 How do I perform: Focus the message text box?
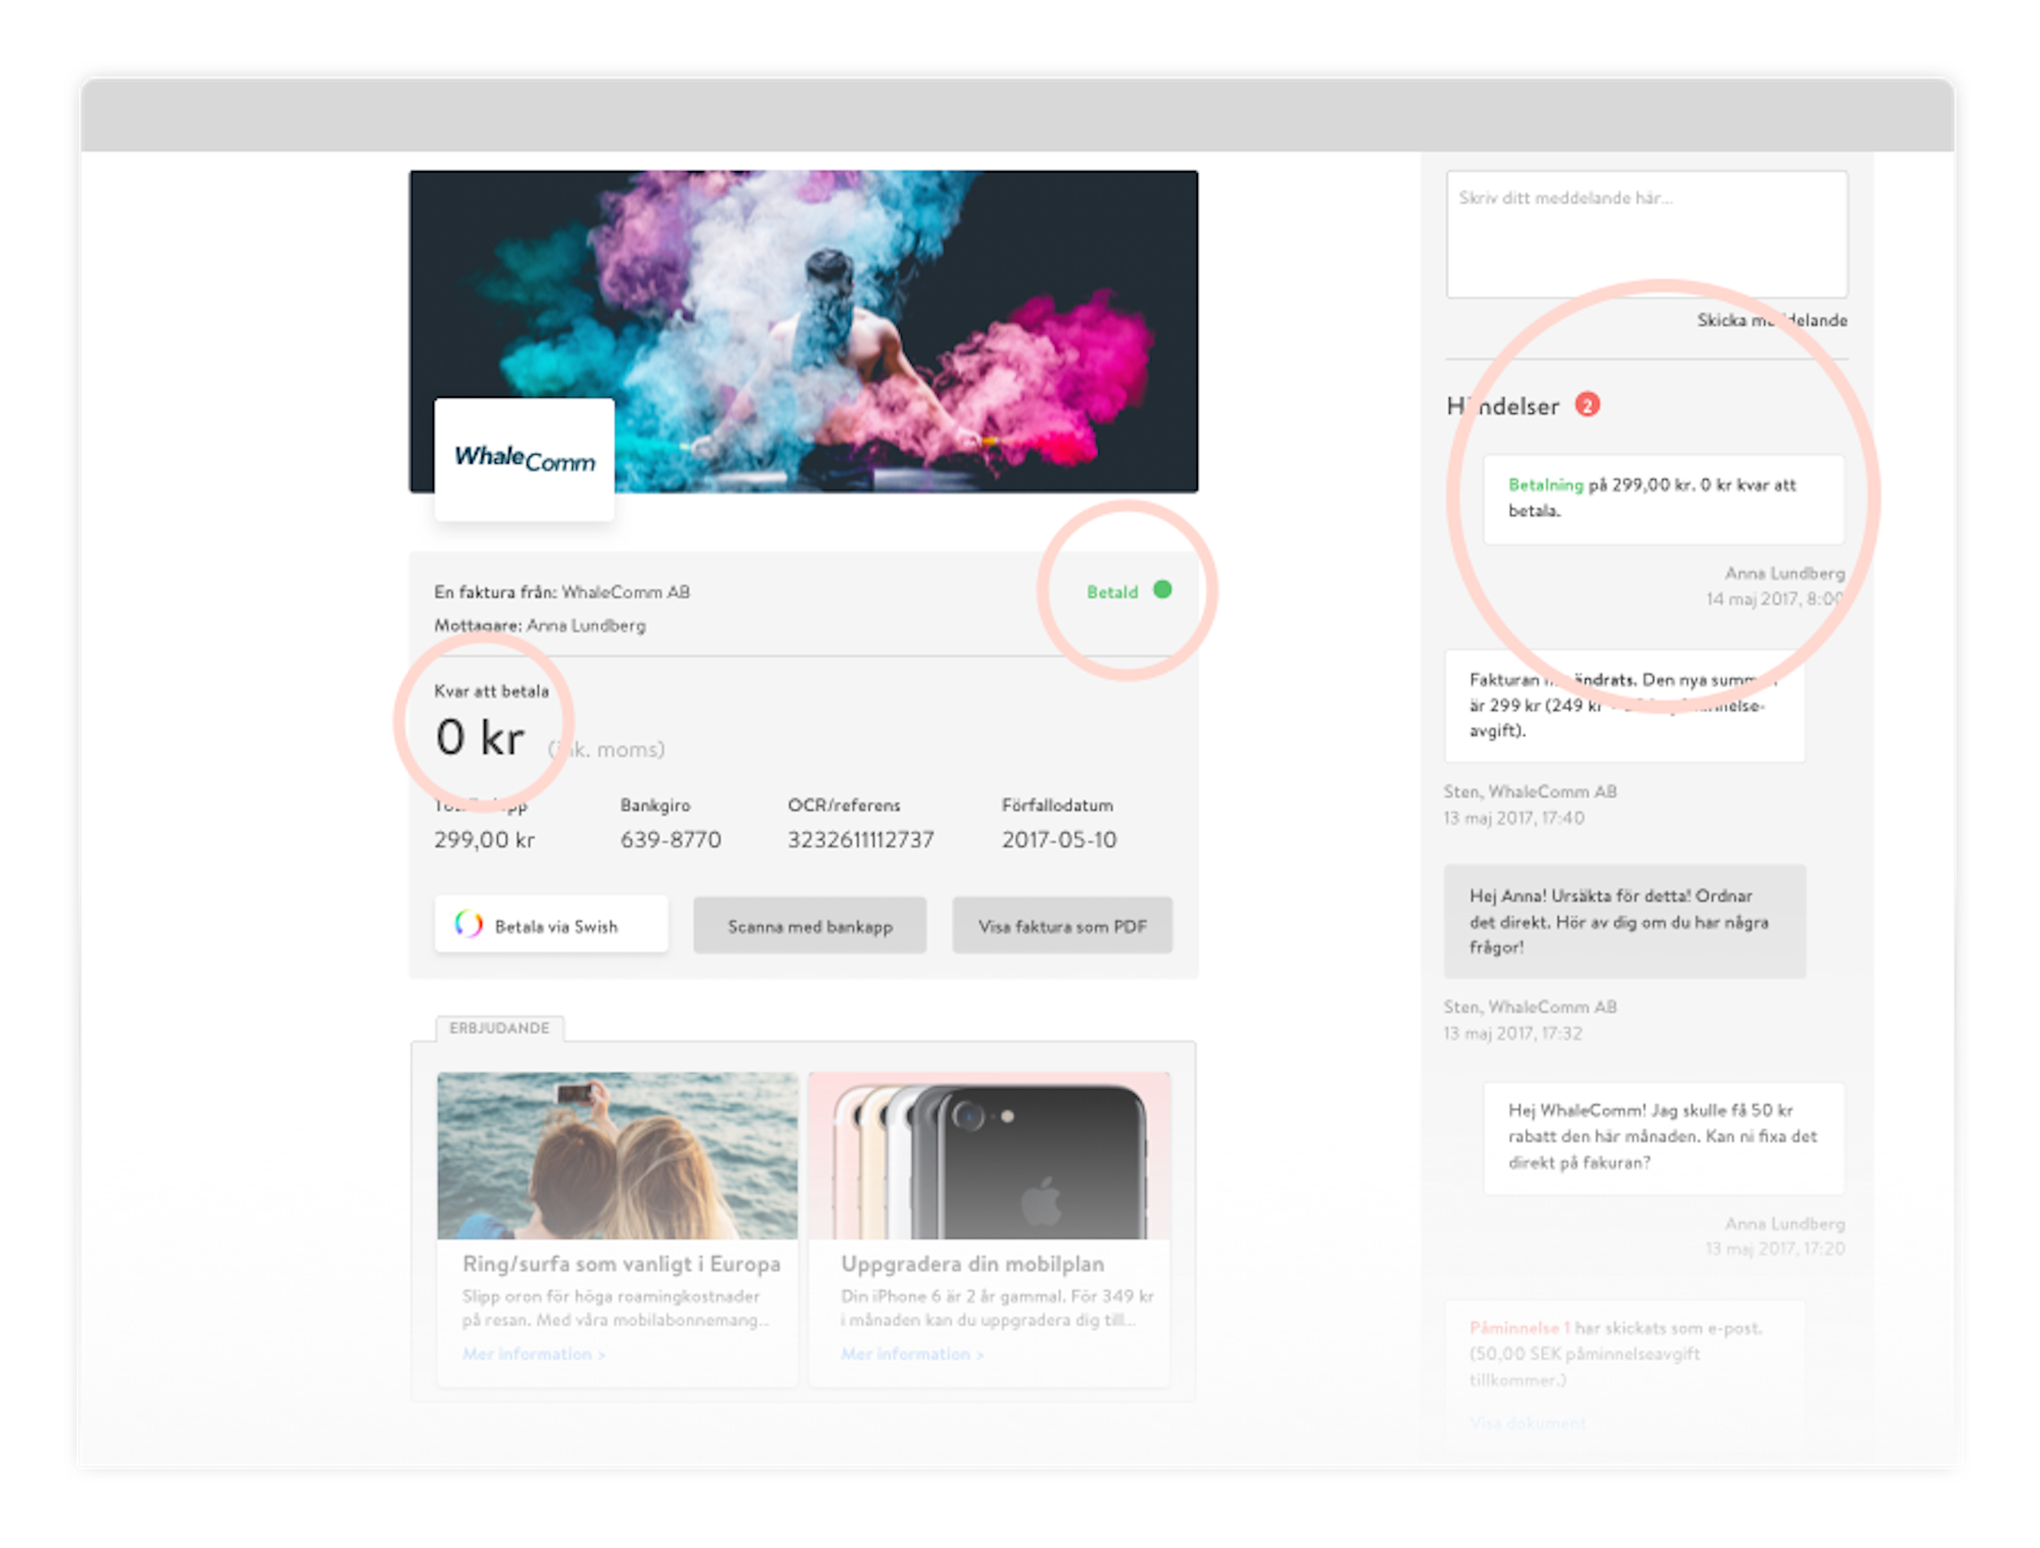click(1646, 234)
